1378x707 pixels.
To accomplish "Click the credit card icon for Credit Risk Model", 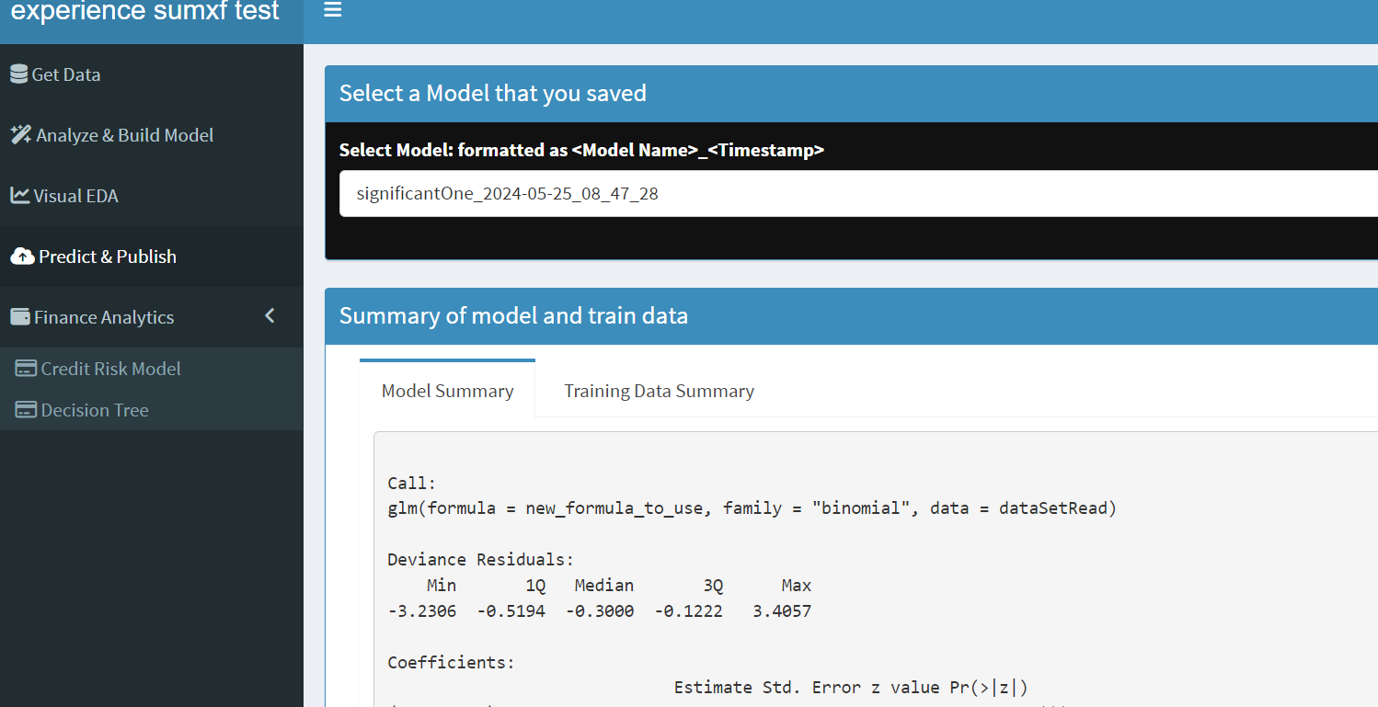I will (x=26, y=369).
